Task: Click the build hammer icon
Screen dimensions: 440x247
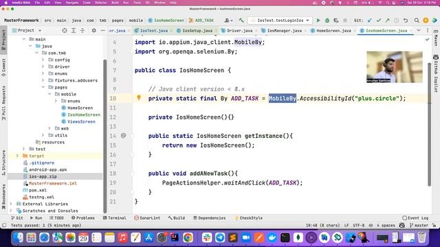Action: [241, 21]
